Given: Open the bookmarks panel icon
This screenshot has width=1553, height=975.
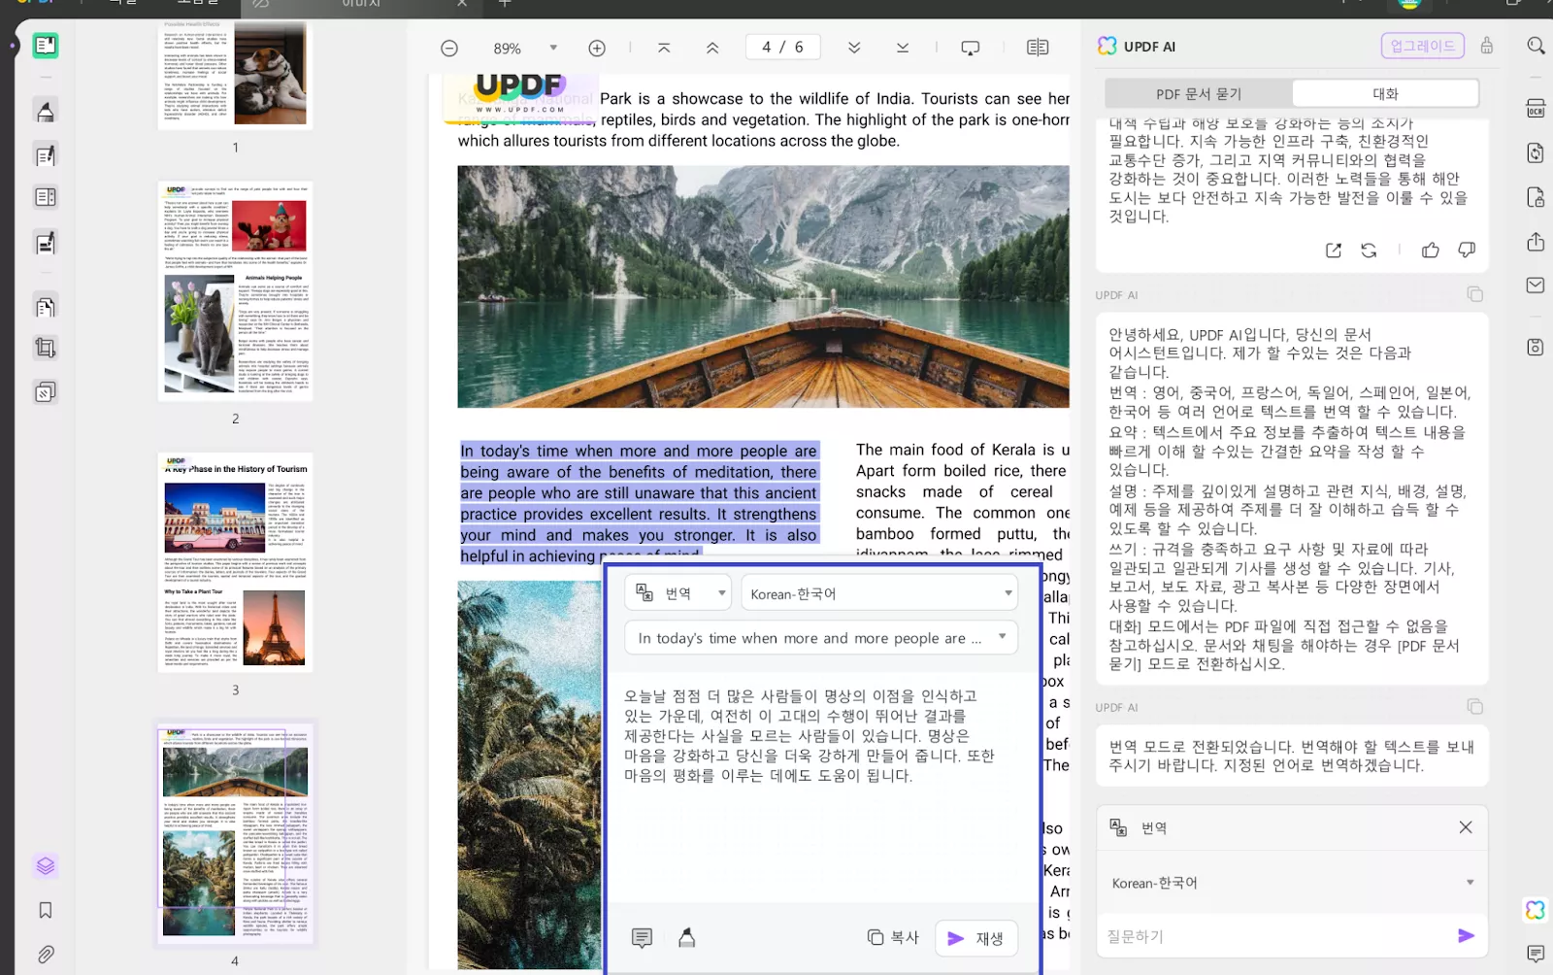Looking at the screenshot, I should pos(46,910).
